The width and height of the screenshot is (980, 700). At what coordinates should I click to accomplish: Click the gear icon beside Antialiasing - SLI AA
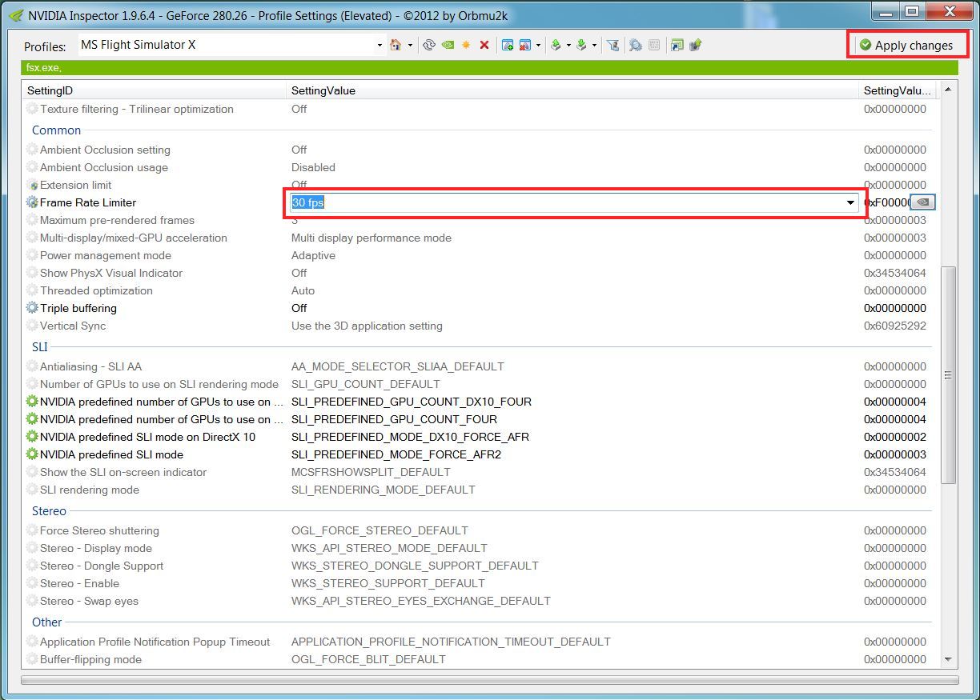[x=32, y=366]
